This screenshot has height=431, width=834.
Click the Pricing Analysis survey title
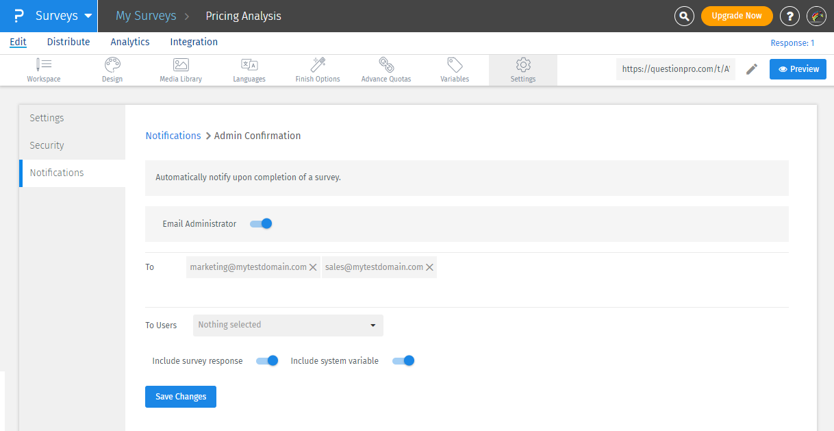pyautogui.click(x=243, y=16)
